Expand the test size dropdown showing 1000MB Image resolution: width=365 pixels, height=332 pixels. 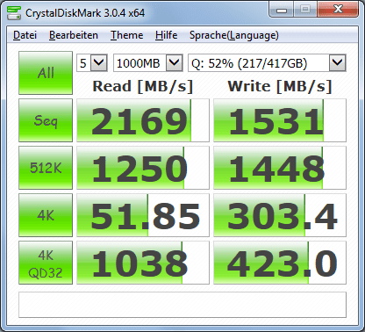click(175, 62)
